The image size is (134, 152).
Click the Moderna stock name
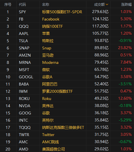(50, 62)
